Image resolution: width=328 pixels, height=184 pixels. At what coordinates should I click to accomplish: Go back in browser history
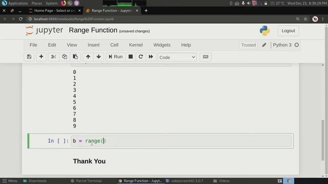click(5, 19)
